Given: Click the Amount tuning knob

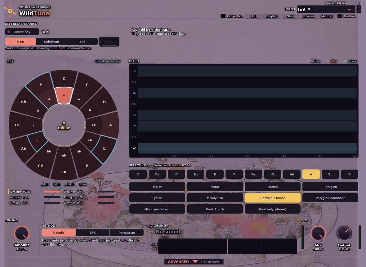Looking at the screenshot, I should [22, 233].
